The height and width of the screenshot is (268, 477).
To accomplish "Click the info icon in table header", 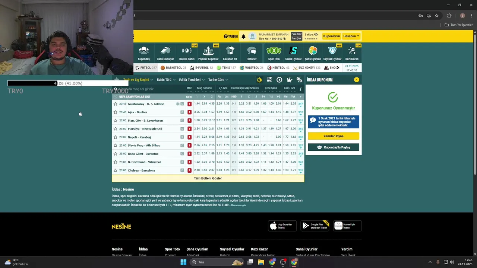I will (x=300, y=89).
